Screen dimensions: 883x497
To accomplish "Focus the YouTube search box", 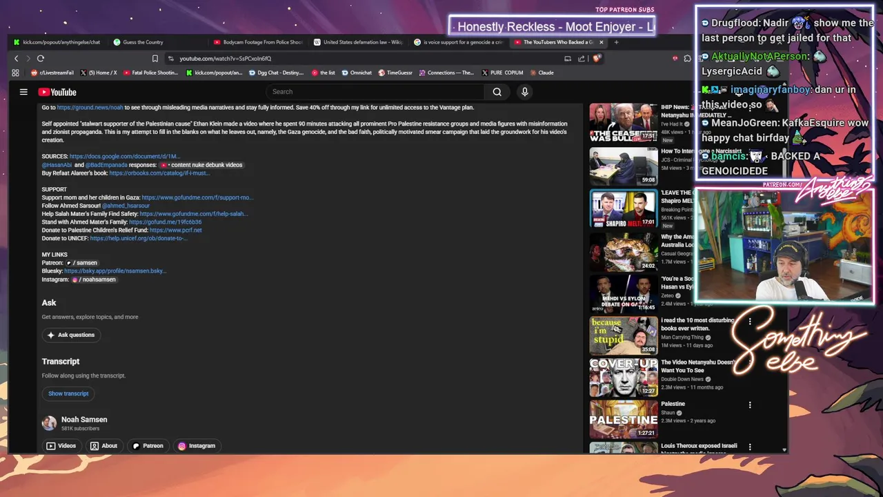I will (375, 92).
